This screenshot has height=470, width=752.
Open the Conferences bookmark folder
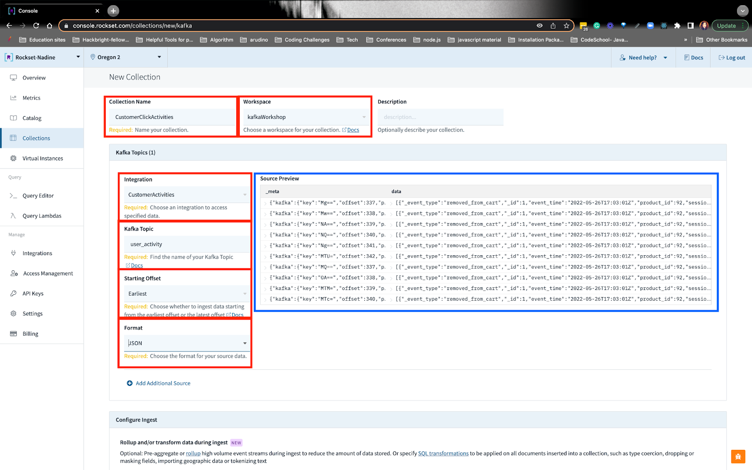(x=386, y=40)
